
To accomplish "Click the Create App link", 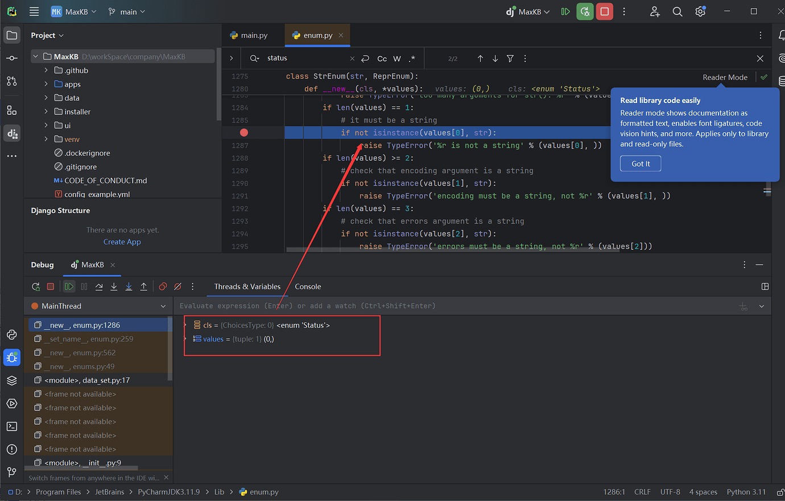I will [122, 241].
